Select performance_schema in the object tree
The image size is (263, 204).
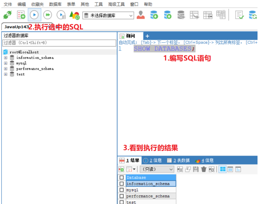click(35, 69)
